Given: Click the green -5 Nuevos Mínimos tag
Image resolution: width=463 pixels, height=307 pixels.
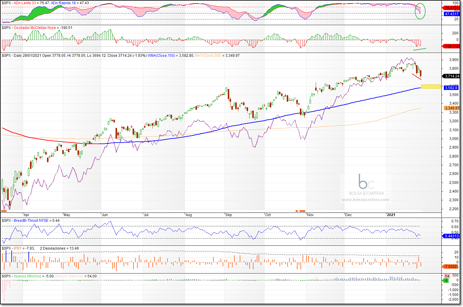Looking at the screenshot, I should tap(446, 281).
